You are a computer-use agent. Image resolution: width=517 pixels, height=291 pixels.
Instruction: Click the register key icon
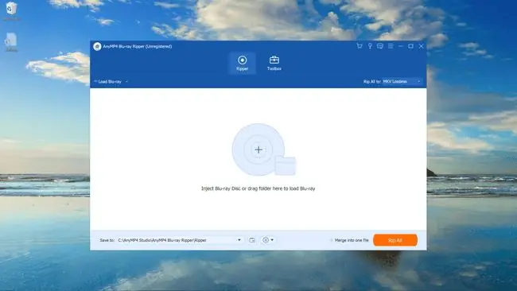370,46
